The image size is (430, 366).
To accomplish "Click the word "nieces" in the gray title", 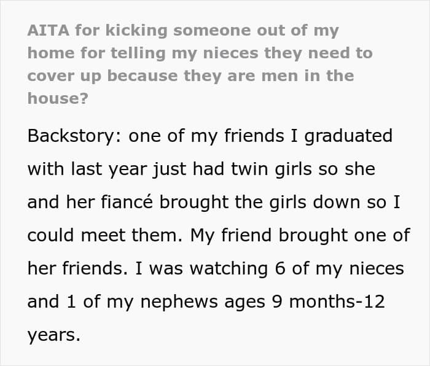I will tap(230, 53).
